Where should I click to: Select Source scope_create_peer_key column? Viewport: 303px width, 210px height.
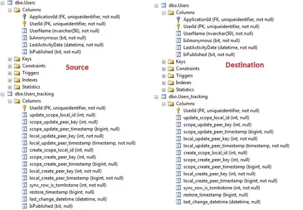coord(63,157)
